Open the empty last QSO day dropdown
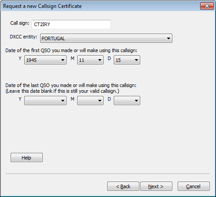This screenshot has width=216, height=197. point(127,101)
